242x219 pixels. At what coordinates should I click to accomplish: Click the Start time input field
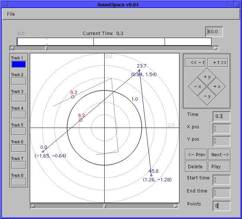(221, 180)
